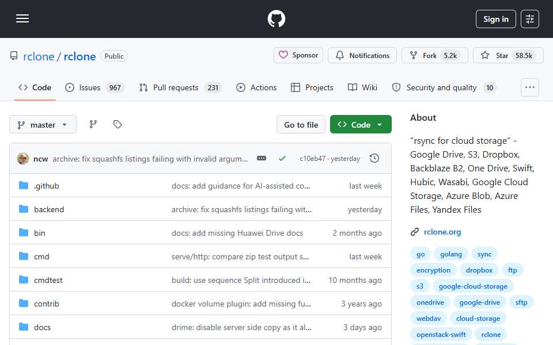View branches via the branch icon
553x345 pixels.
(x=93, y=124)
